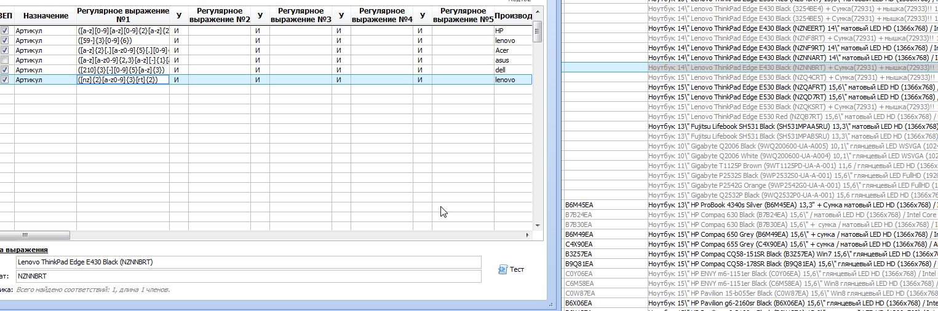Toggle the checkbox for the ([59-]{3}[0-9]{6}) row
938x311 pixels.
(5, 40)
